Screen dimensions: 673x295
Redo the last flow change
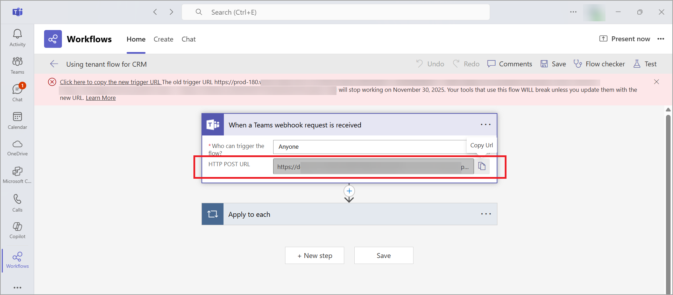coord(466,64)
